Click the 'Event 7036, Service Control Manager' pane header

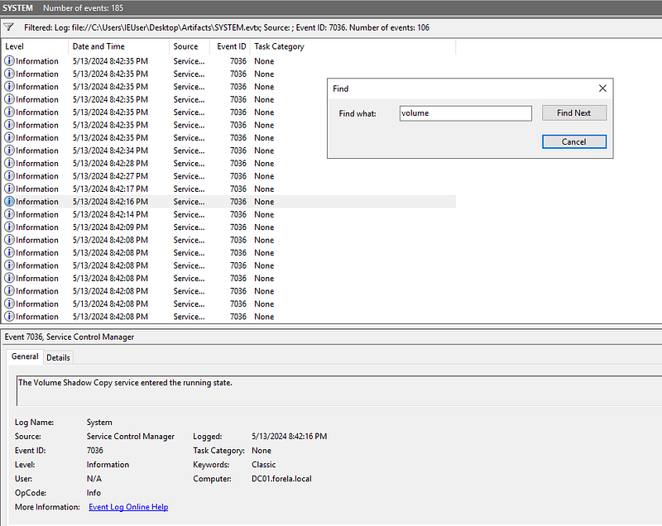[x=70, y=337]
